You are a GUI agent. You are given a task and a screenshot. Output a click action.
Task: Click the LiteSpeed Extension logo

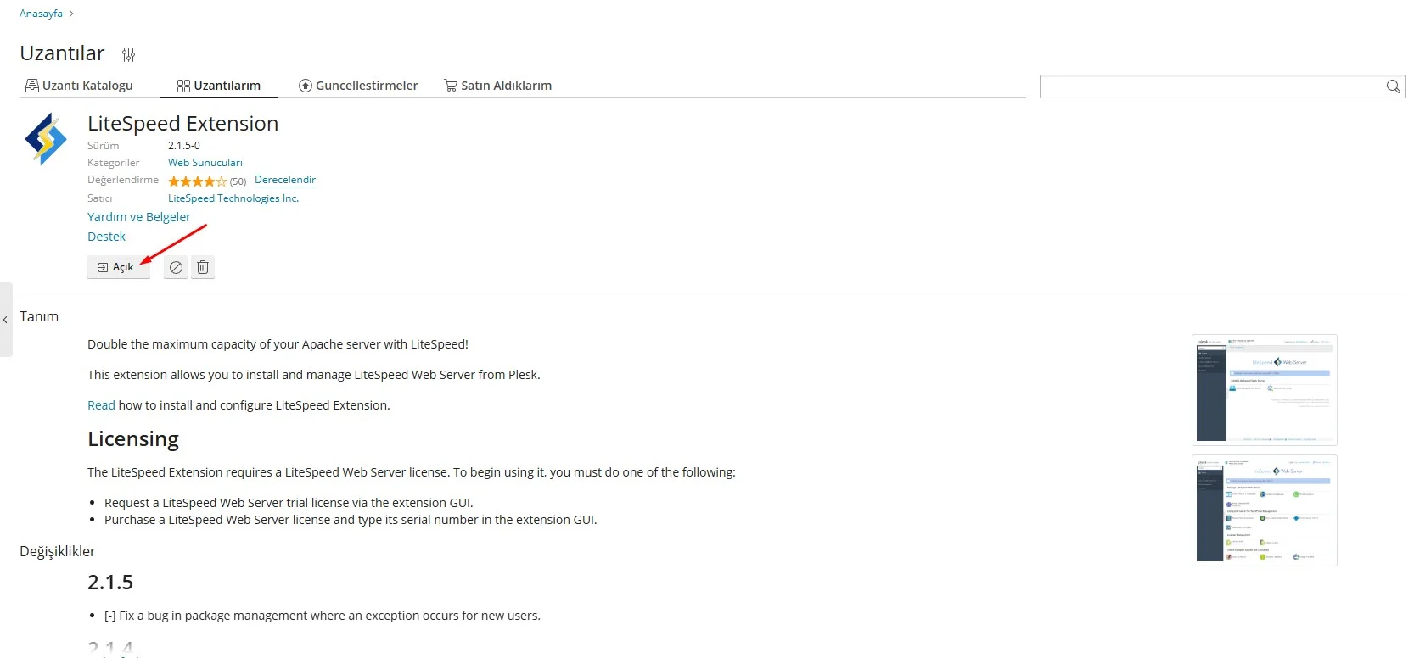(46, 139)
